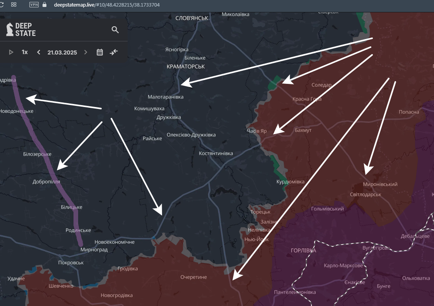Click the Вуглегірськ map label
The image size is (434, 306).
(376, 248)
